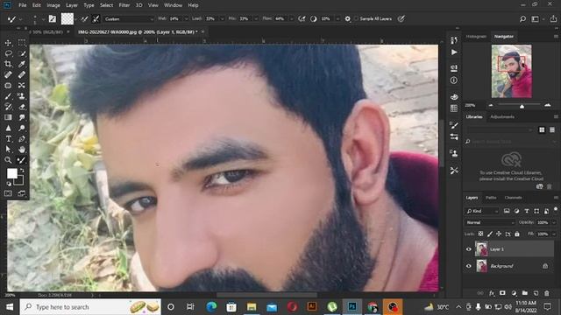Open the Image menu
561x315 pixels.
(53, 5)
